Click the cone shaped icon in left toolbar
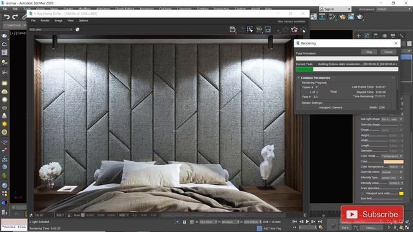Screen dimensions: 413x232 [x=5, y=116]
